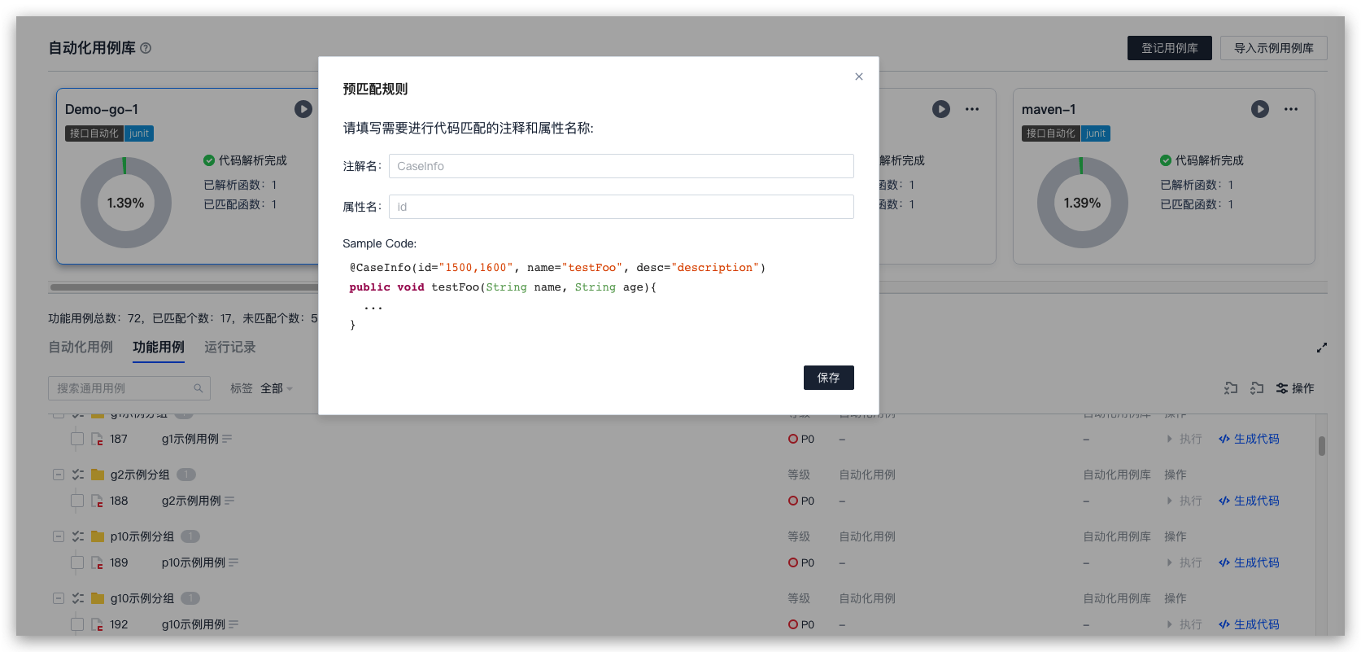Play the maven-1 library
Image resolution: width=1361 pixels, height=652 pixels.
pyautogui.click(x=1260, y=109)
